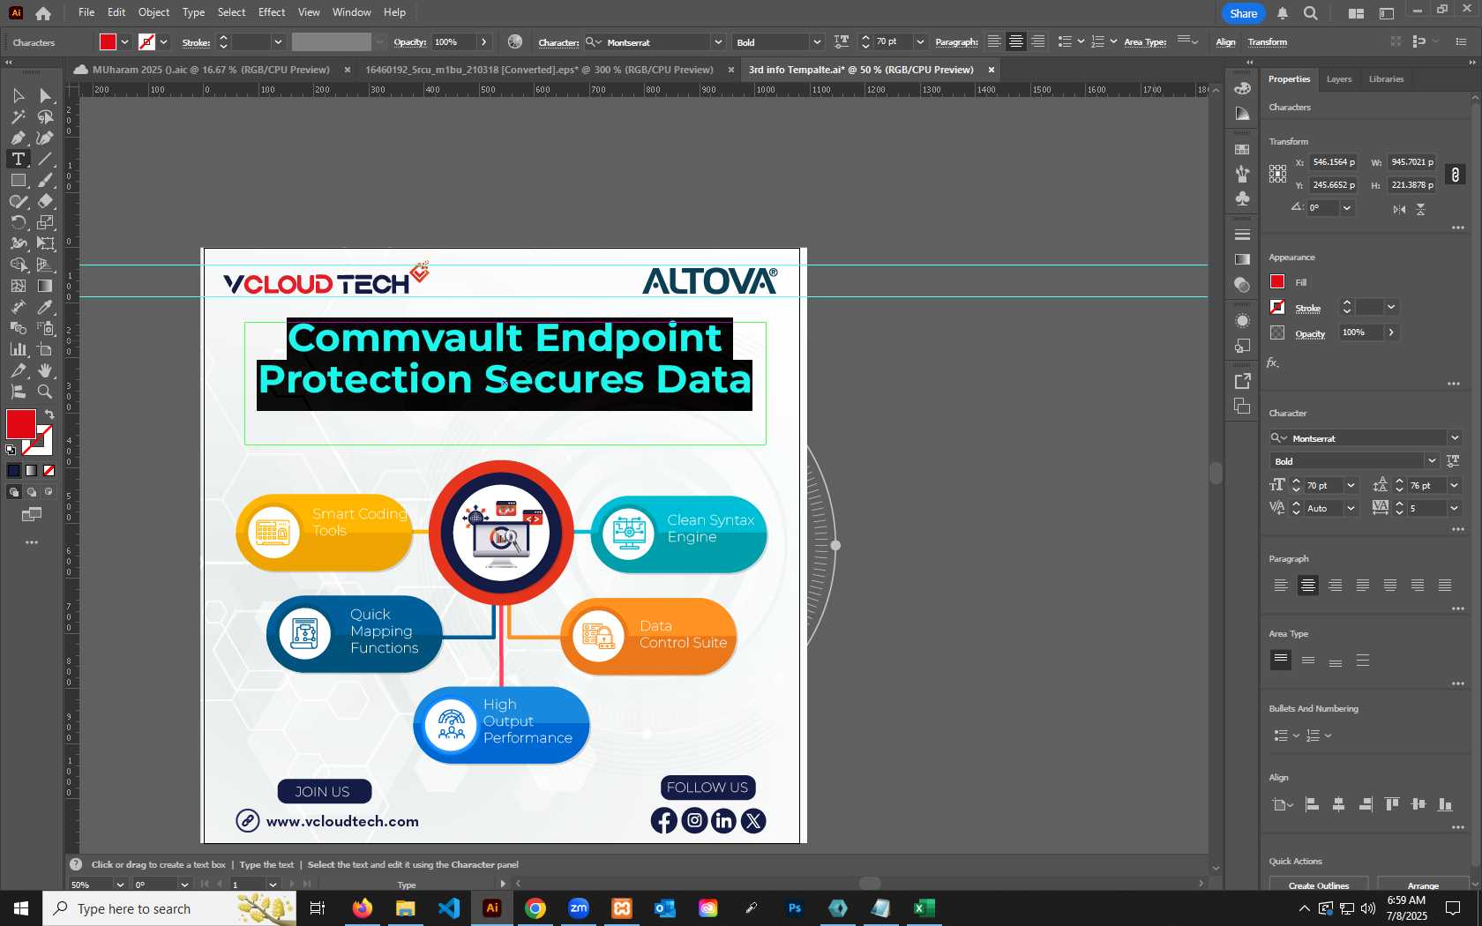Swap fill and stroke colors

(x=49, y=414)
